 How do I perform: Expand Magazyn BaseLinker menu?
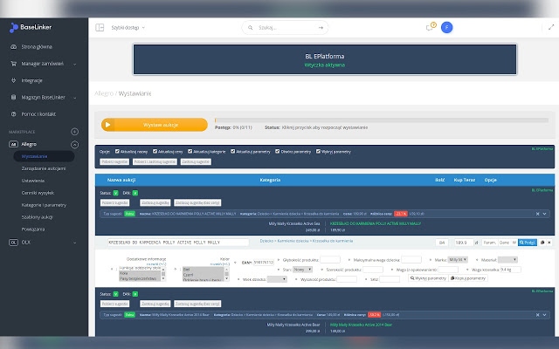pos(74,98)
